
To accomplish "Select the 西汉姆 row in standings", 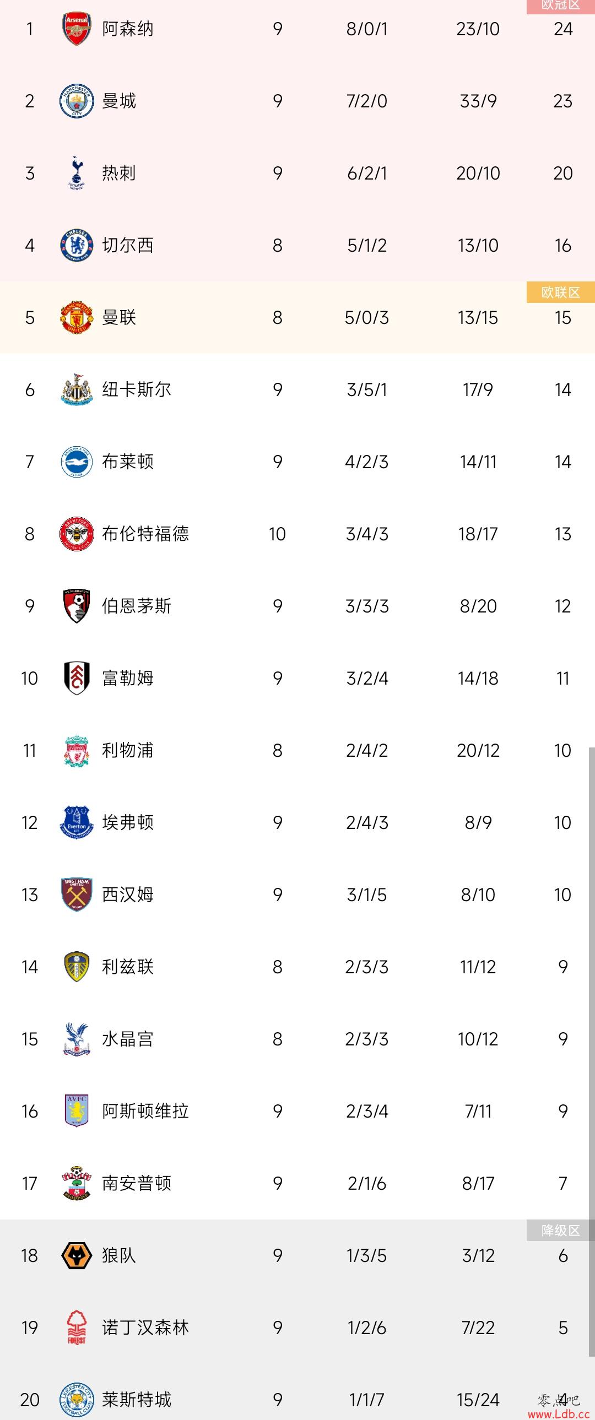I will [297, 895].
